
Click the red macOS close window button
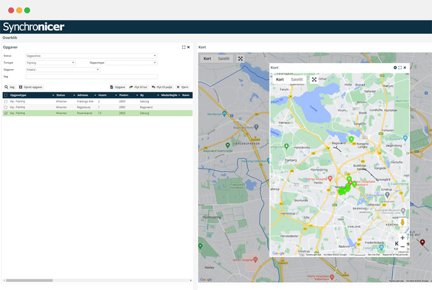click(11, 10)
